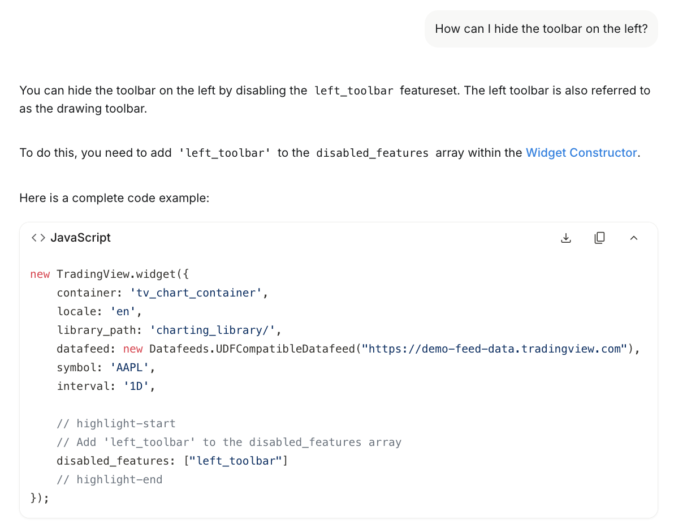
Task: Click the JavaScript language label
Action: (x=80, y=238)
